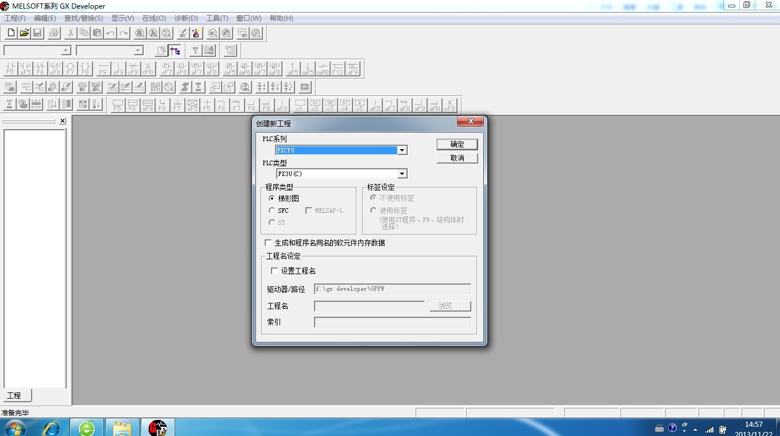The image size is (780, 436).
Task: Insert normally open contact F5
Action: pyautogui.click(x=10, y=69)
